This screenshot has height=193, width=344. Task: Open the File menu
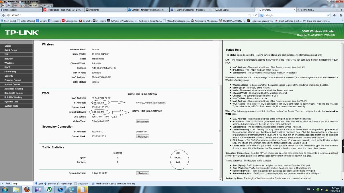pos(3,5)
